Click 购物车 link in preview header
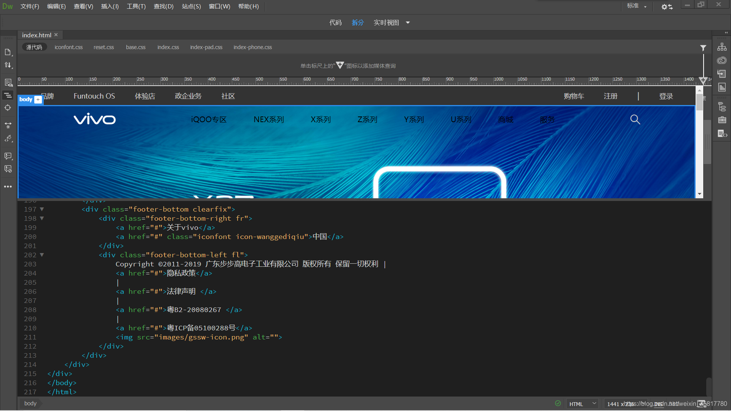 (x=574, y=96)
